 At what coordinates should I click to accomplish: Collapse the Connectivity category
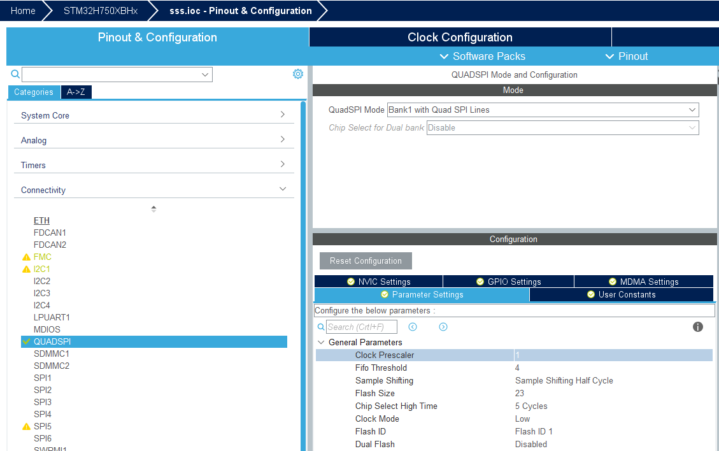pos(283,189)
